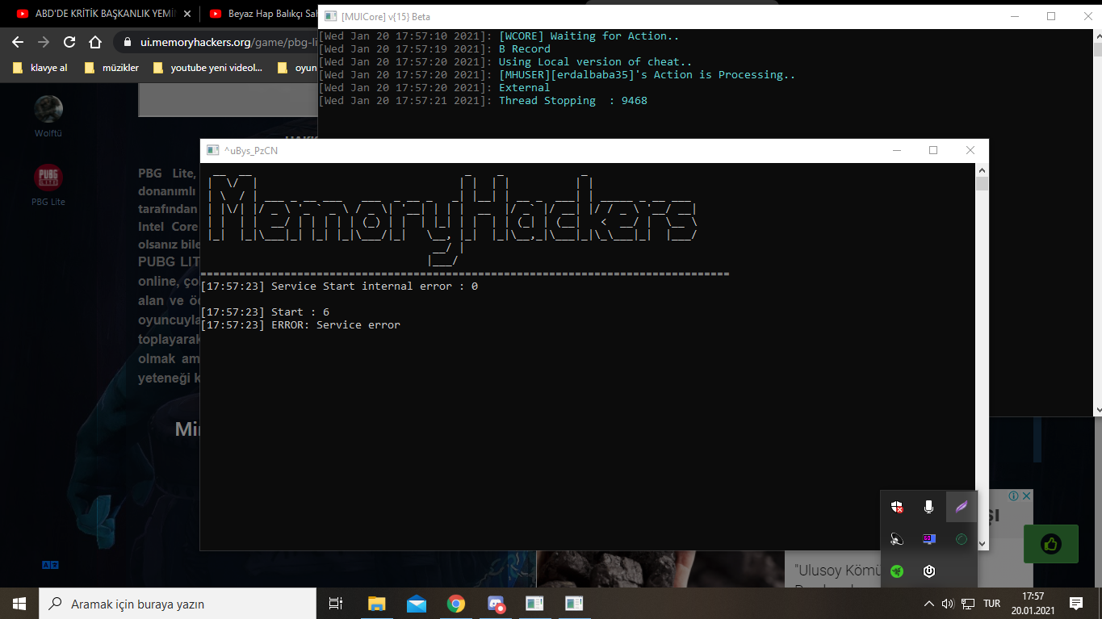Open network settings from the system tray
1102x619 pixels.
(x=968, y=604)
